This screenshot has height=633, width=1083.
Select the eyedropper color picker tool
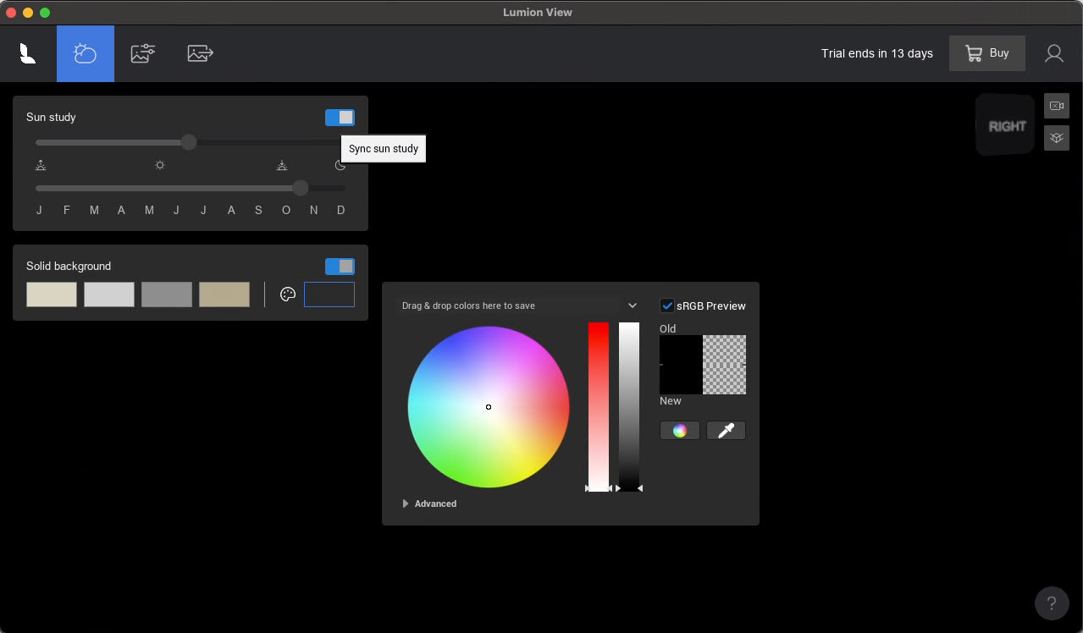pyautogui.click(x=725, y=430)
